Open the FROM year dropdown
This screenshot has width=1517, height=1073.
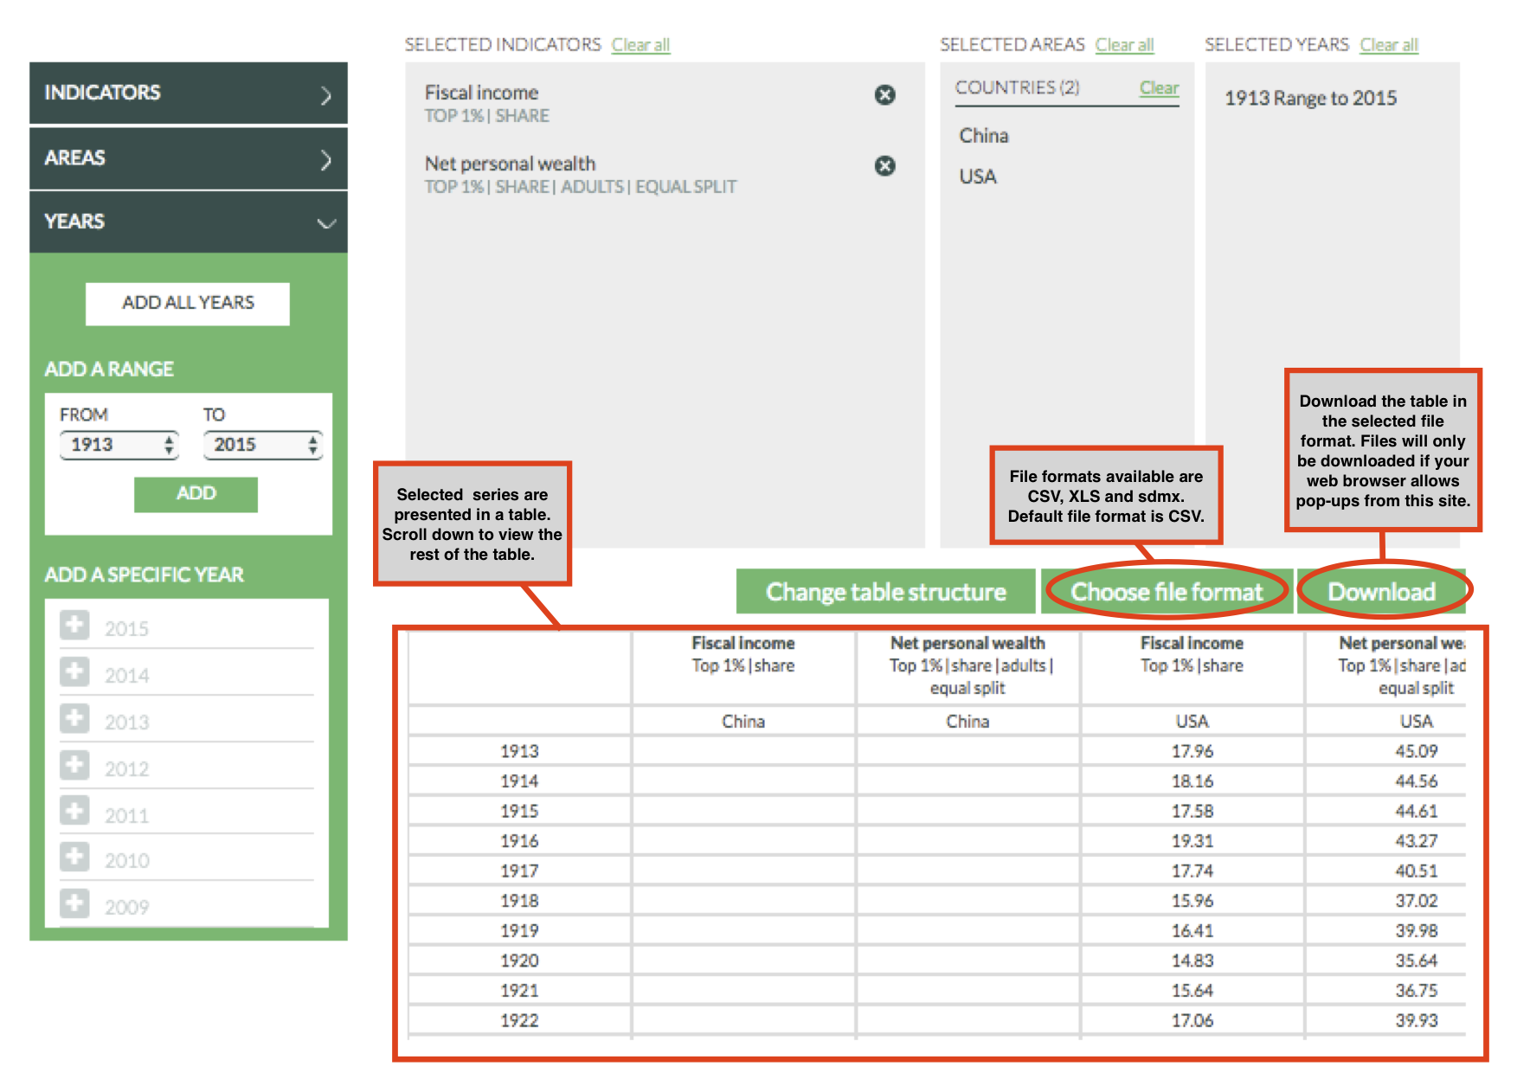(x=119, y=445)
